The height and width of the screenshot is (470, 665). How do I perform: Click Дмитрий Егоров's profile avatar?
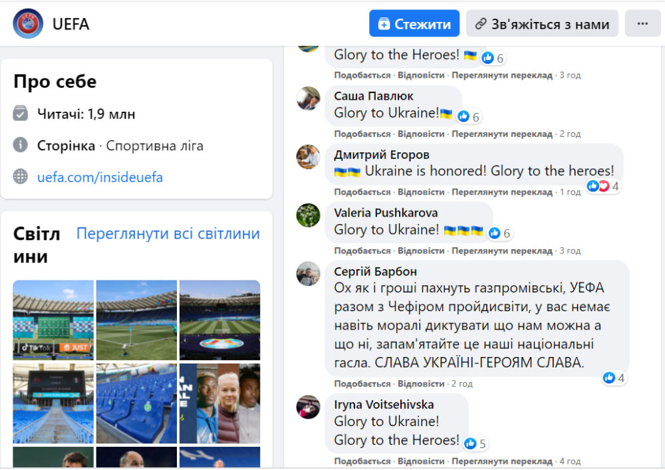(x=308, y=157)
